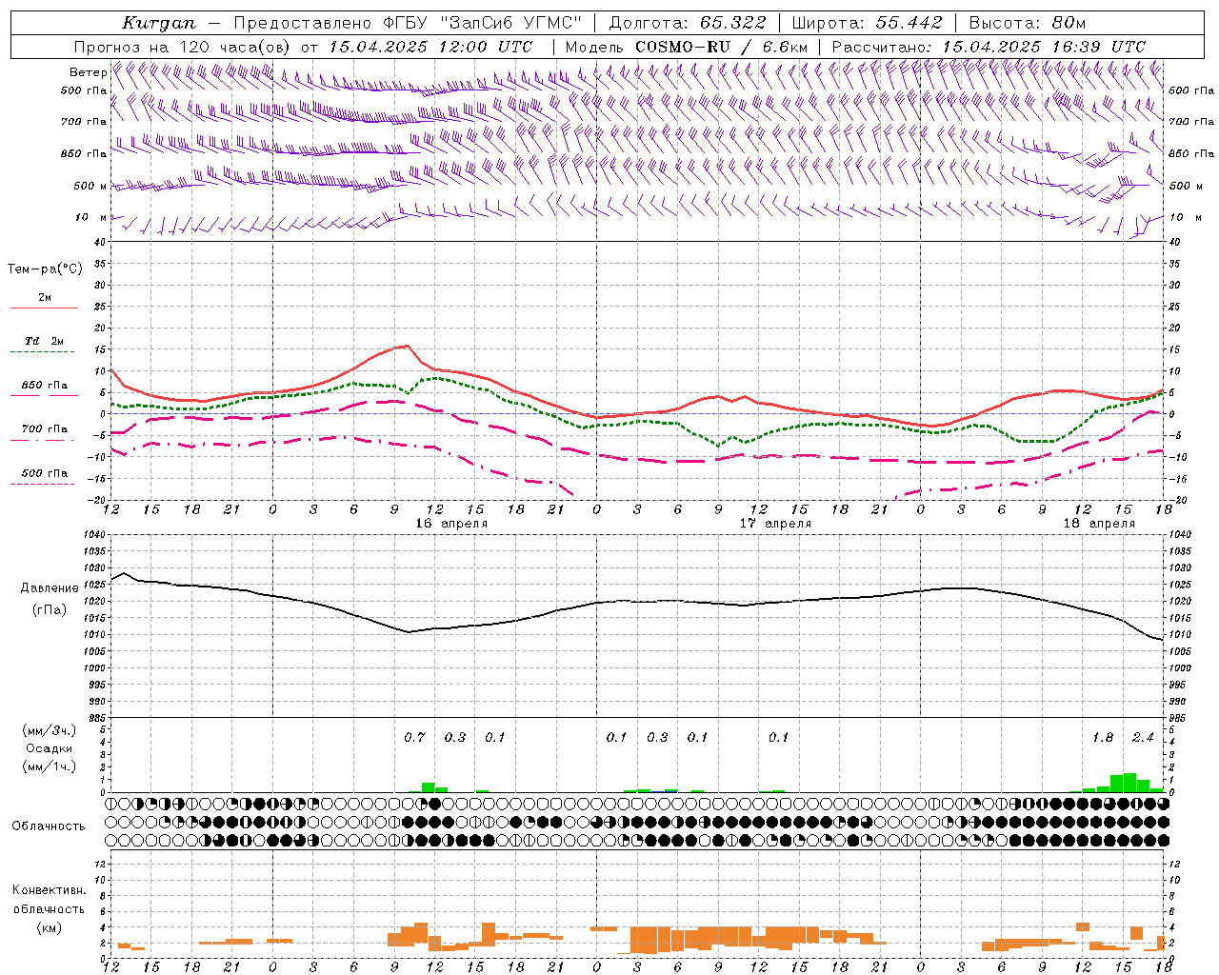
Task: Click the 18 апреля date label
Action: [x=1099, y=524]
